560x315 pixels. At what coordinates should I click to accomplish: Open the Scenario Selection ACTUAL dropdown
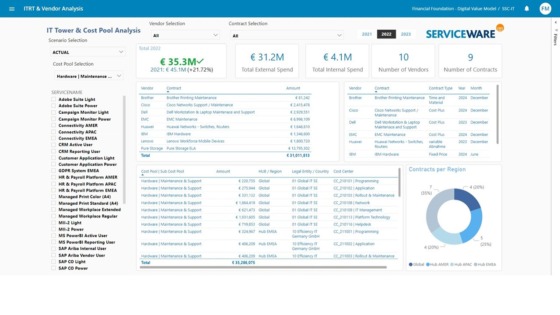(87, 52)
